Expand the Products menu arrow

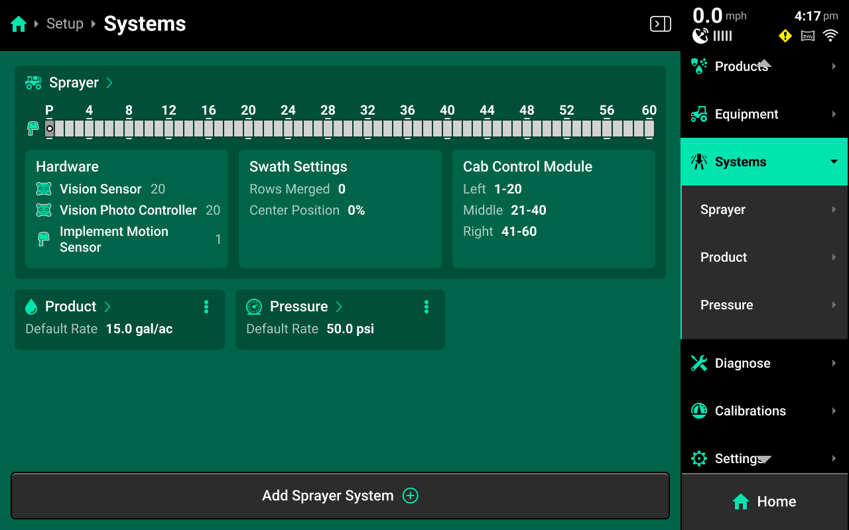coord(834,66)
